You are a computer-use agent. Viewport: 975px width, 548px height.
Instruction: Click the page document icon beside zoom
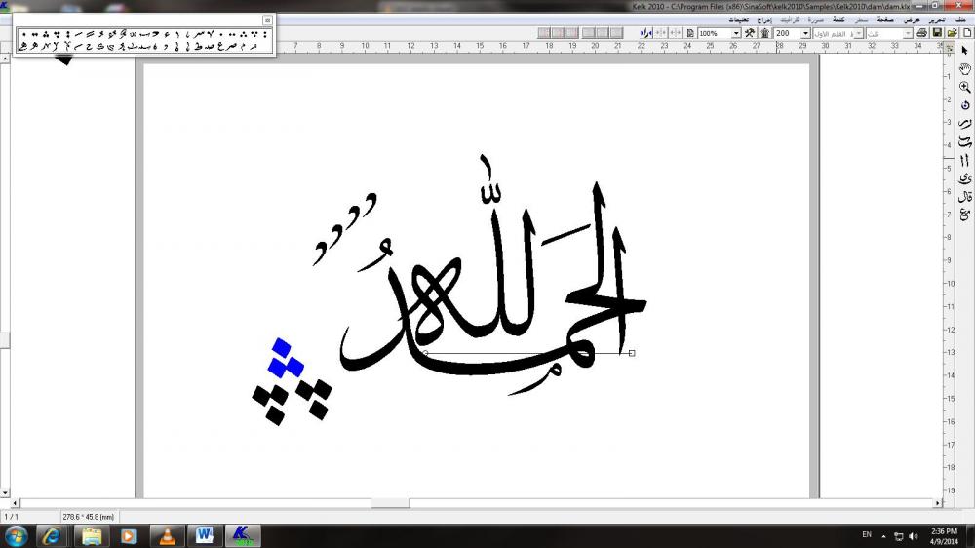pos(690,33)
